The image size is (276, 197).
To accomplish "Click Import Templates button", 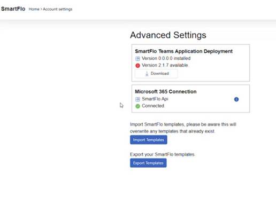I will [149, 140].
